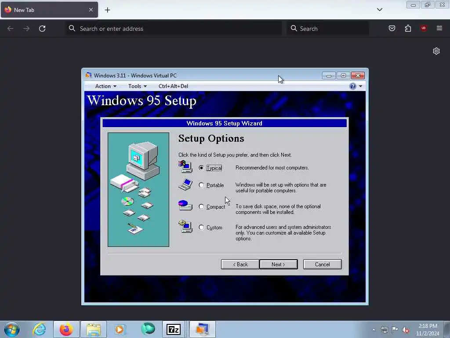Click the Typical setup computer icon
Image resolution: width=450 pixels, height=338 pixels.
185,167
